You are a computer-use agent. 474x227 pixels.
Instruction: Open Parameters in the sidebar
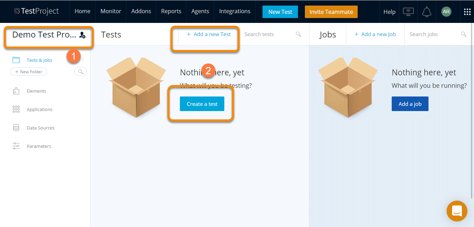(x=39, y=146)
